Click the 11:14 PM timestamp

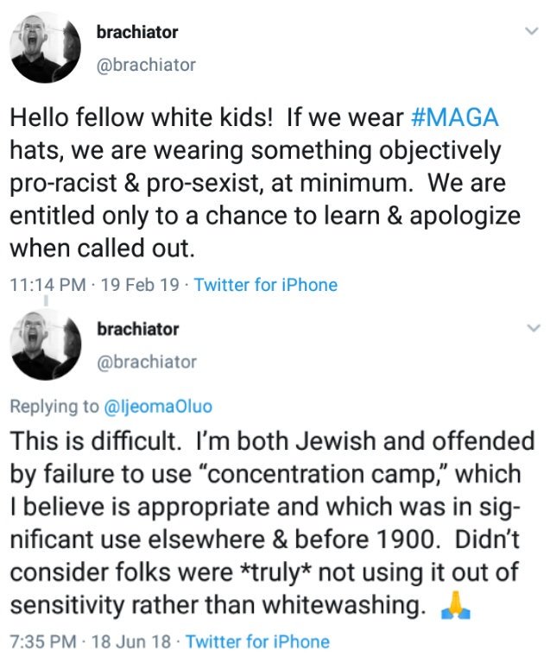tap(45, 284)
